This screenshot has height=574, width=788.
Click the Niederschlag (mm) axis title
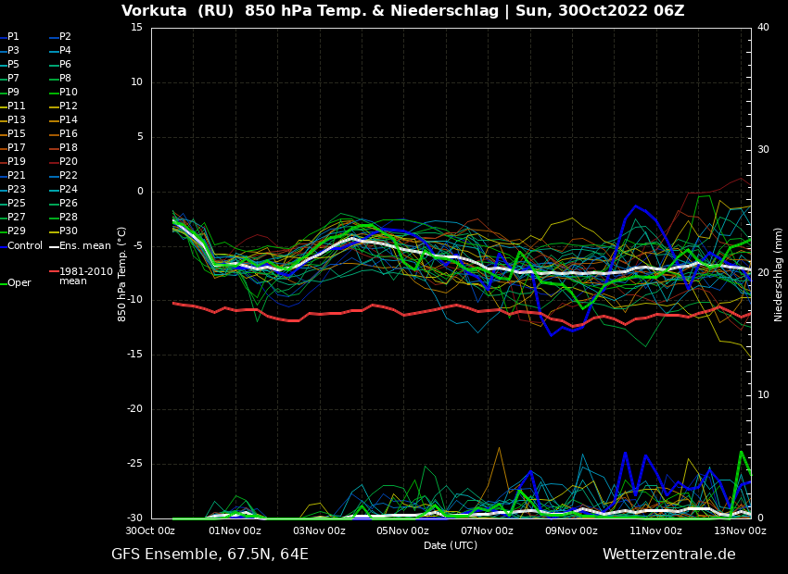tap(779, 274)
